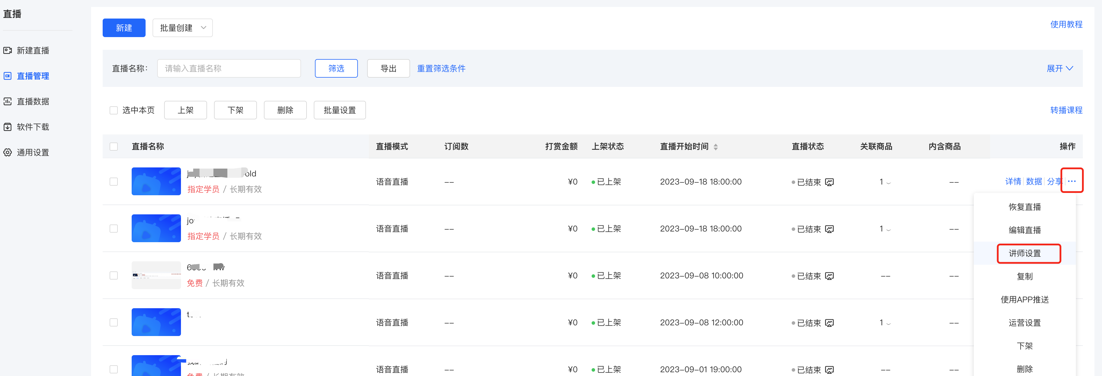Check the row ending with 'old'
The height and width of the screenshot is (376, 1102).
[x=114, y=182]
